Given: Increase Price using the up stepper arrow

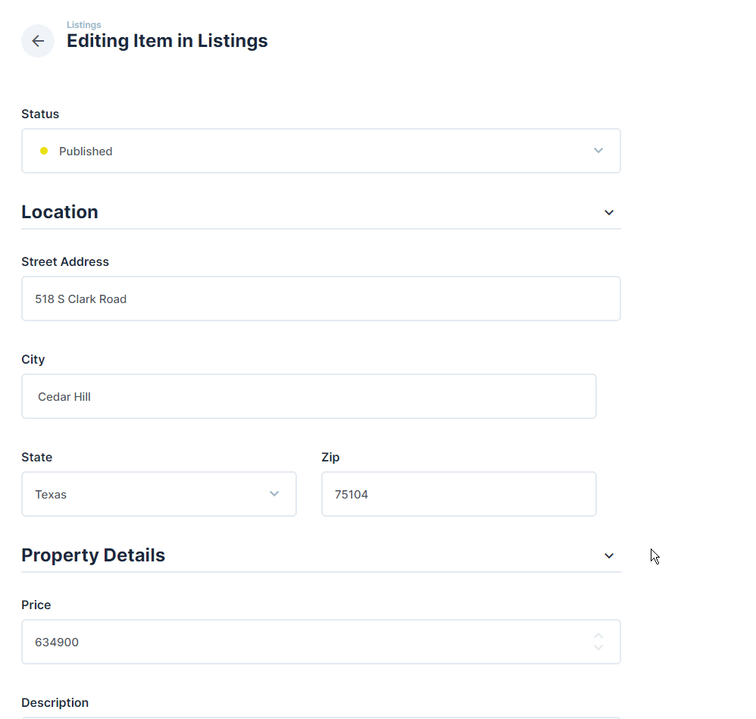Looking at the screenshot, I should 598,636.
